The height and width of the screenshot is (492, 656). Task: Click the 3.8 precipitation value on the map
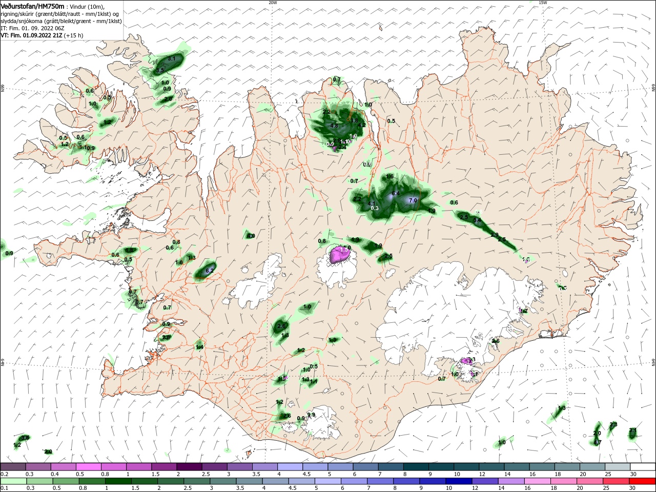(x=354, y=120)
